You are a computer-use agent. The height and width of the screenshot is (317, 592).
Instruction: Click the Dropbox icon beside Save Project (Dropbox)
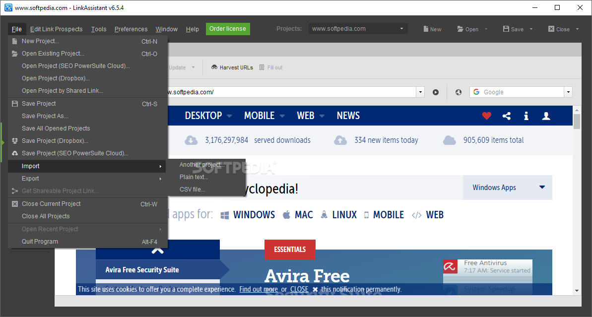click(x=15, y=141)
